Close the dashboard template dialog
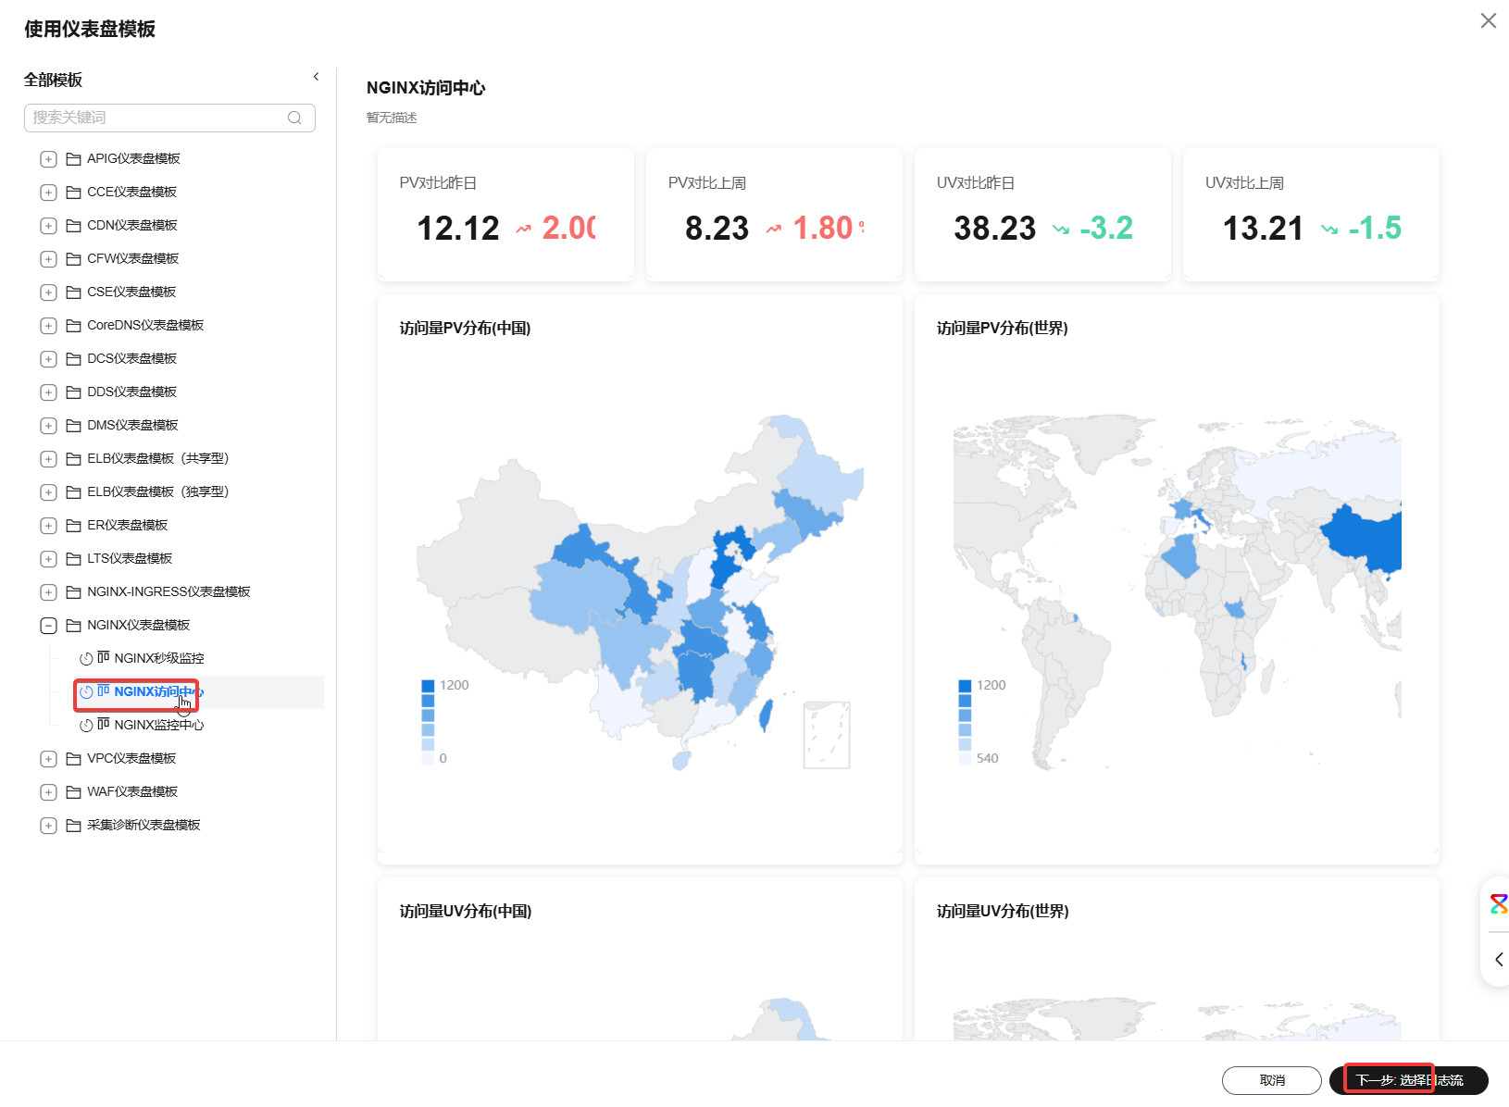 (1488, 20)
